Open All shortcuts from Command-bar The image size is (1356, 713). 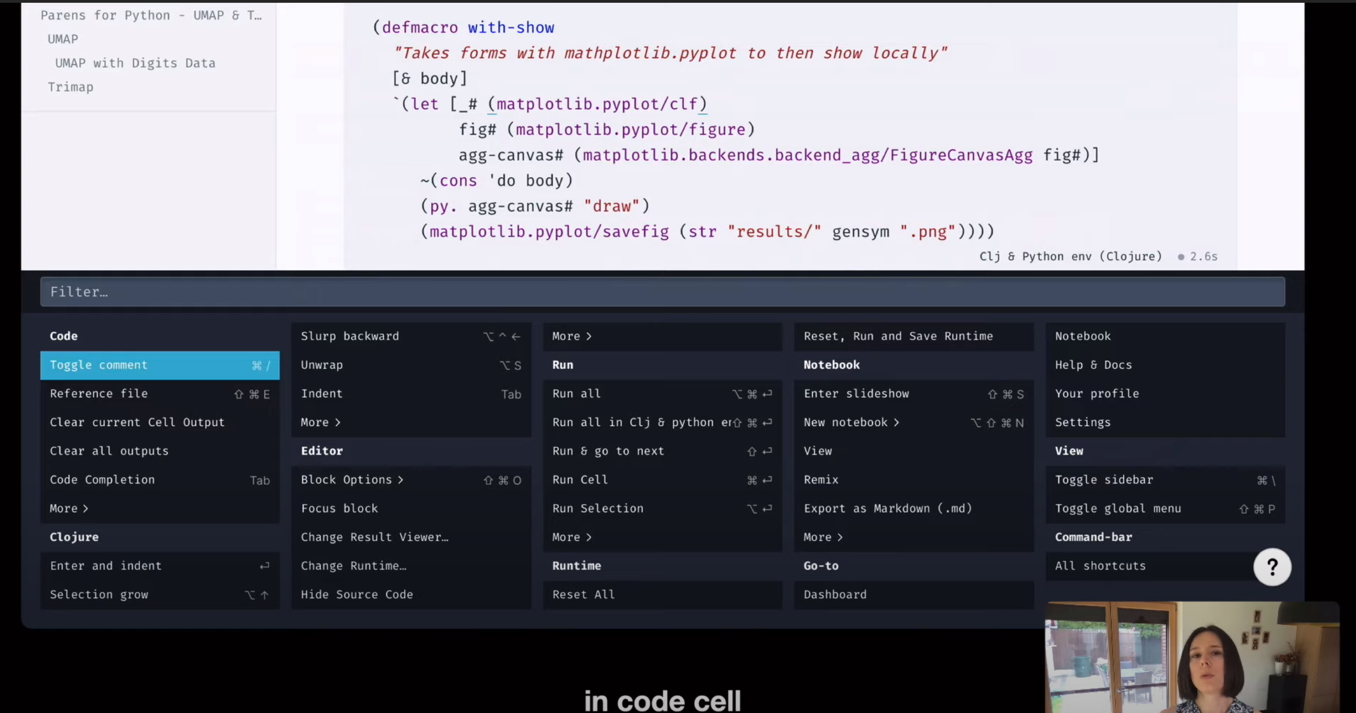point(1100,566)
